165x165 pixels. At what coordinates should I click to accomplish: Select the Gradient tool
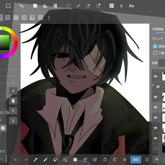click(55, 6)
